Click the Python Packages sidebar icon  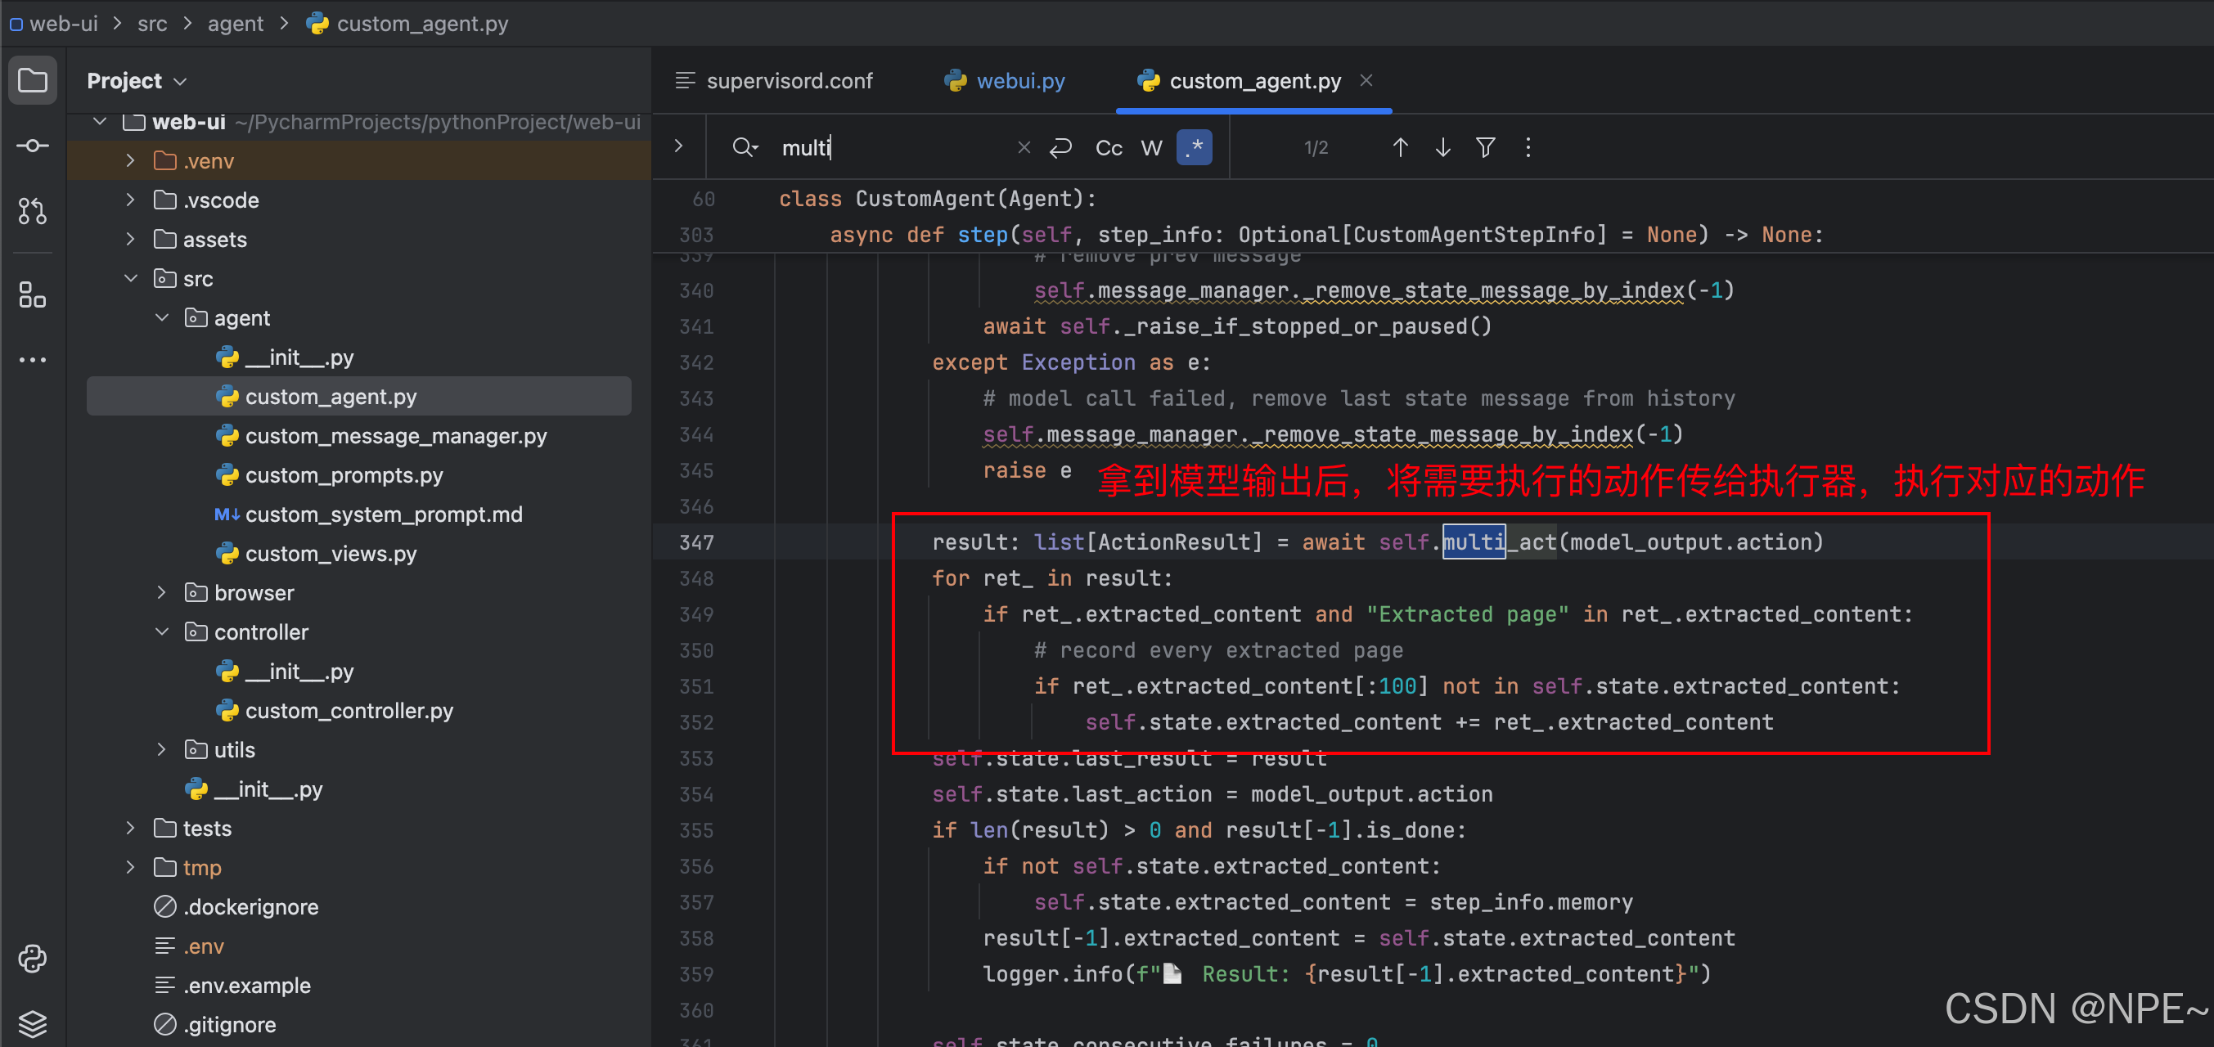click(x=33, y=958)
